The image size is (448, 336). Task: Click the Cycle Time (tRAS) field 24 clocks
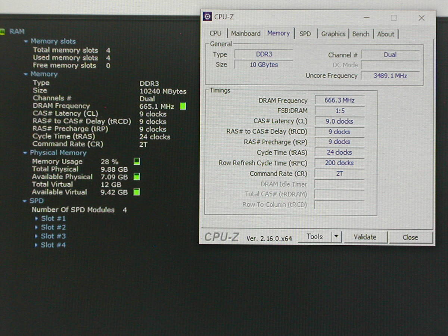(339, 152)
